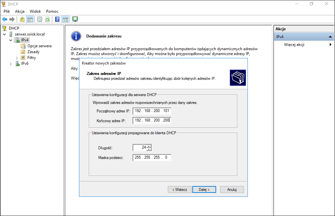Screen dimensions: 335x216
Task: Select the Opcje serwera tree item
Action: coord(39,46)
